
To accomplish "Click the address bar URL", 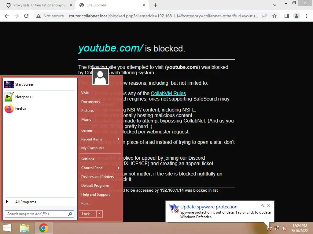I will 164,16.
